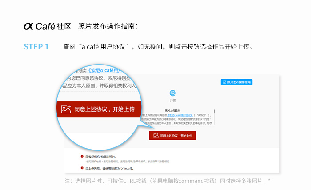Screen dimensions: 311x190
Task: Open the 索尼α café用户协议 link in unmagnified notice text
Action: [x=180, y=115]
